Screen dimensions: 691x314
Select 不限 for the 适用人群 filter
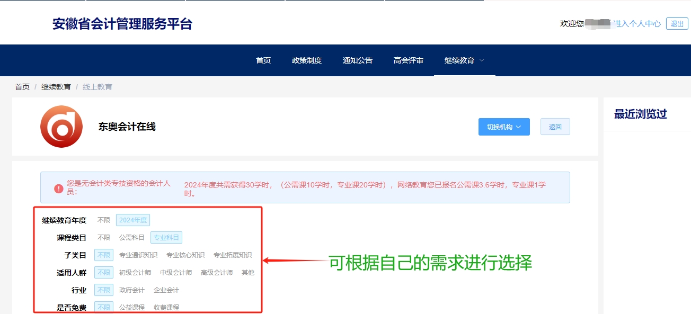[x=103, y=272]
